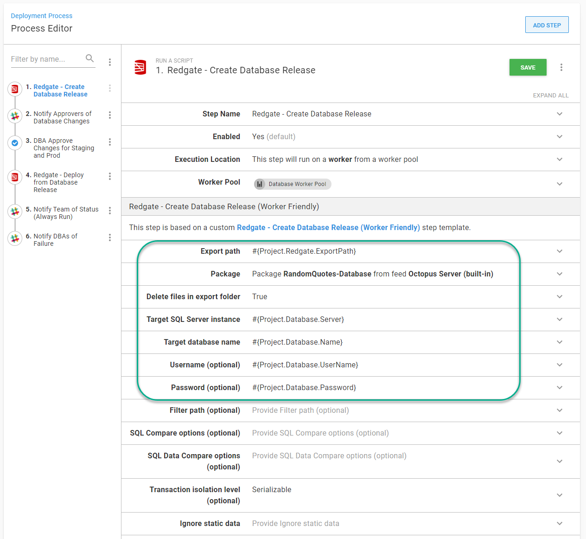Open overflow menu for Notify Team of Status
This screenshot has height=539, width=586.
pos(110,211)
